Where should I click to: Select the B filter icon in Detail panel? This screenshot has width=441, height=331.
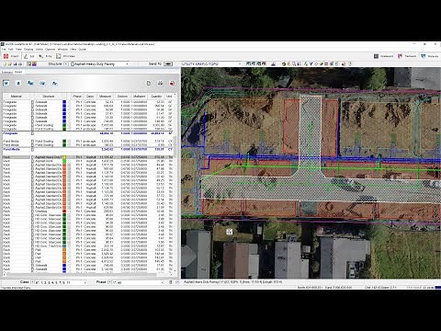point(18,83)
